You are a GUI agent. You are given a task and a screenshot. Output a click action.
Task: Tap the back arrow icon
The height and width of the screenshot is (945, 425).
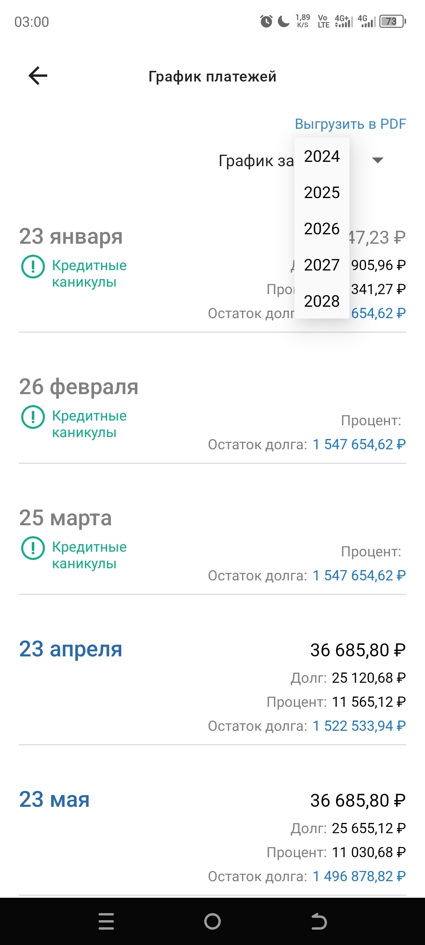click(x=38, y=76)
